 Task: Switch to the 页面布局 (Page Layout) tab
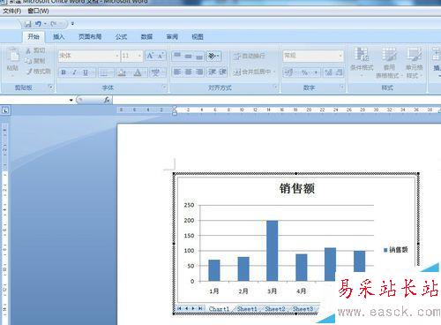point(90,37)
